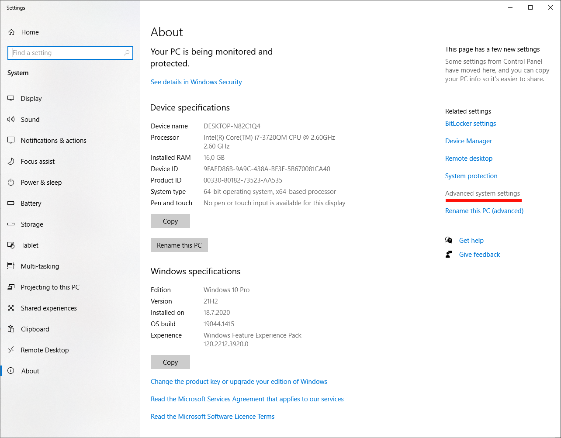Click the Shared experiences icon

[x=11, y=308]
